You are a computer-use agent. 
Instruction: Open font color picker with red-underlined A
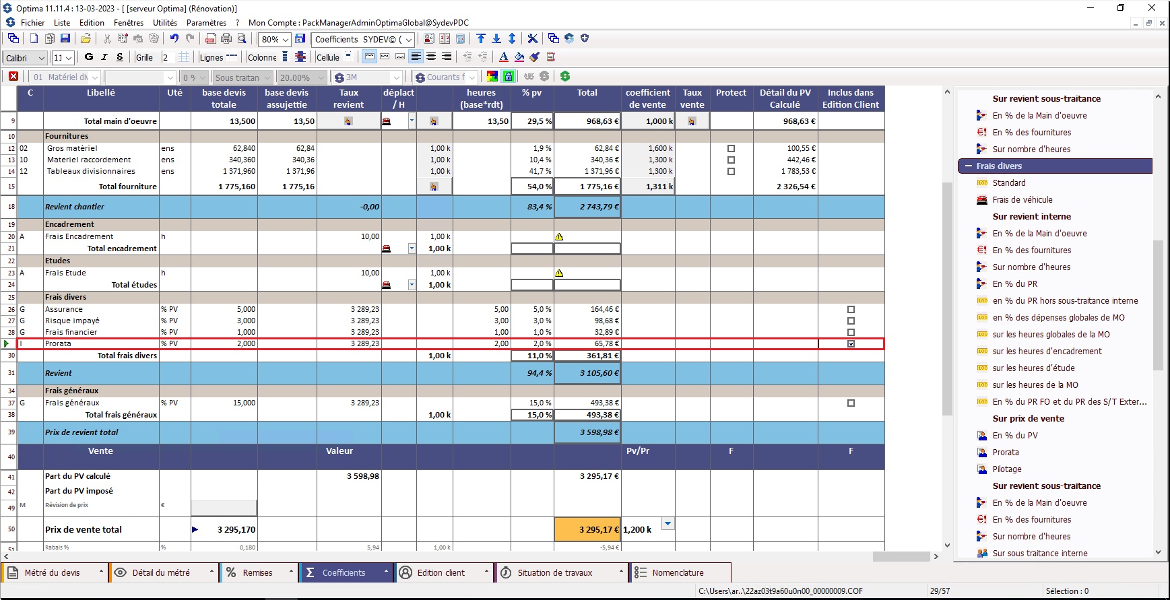503,57
